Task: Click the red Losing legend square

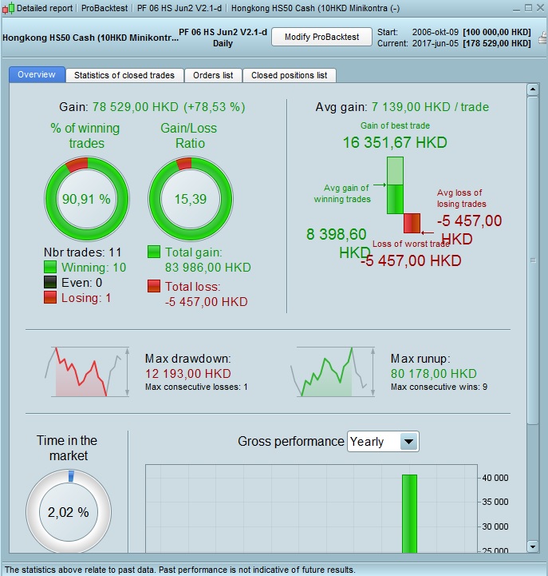Action: click(50, 297)
